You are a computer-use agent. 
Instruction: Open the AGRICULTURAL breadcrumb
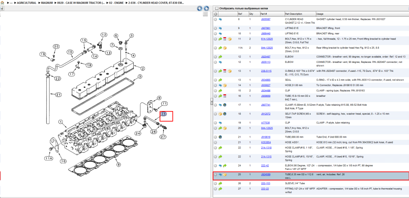tap(26, 3)
